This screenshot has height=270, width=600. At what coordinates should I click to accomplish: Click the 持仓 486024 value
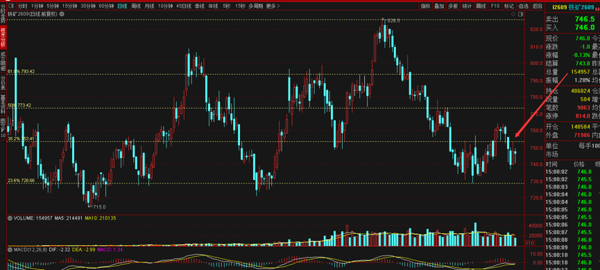pos(581,91)
